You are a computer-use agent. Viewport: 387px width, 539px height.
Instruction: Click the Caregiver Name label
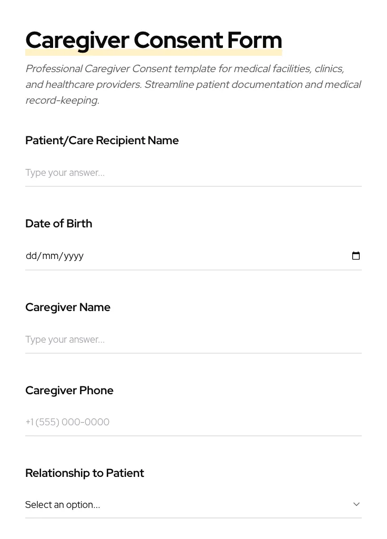(68, 307)
